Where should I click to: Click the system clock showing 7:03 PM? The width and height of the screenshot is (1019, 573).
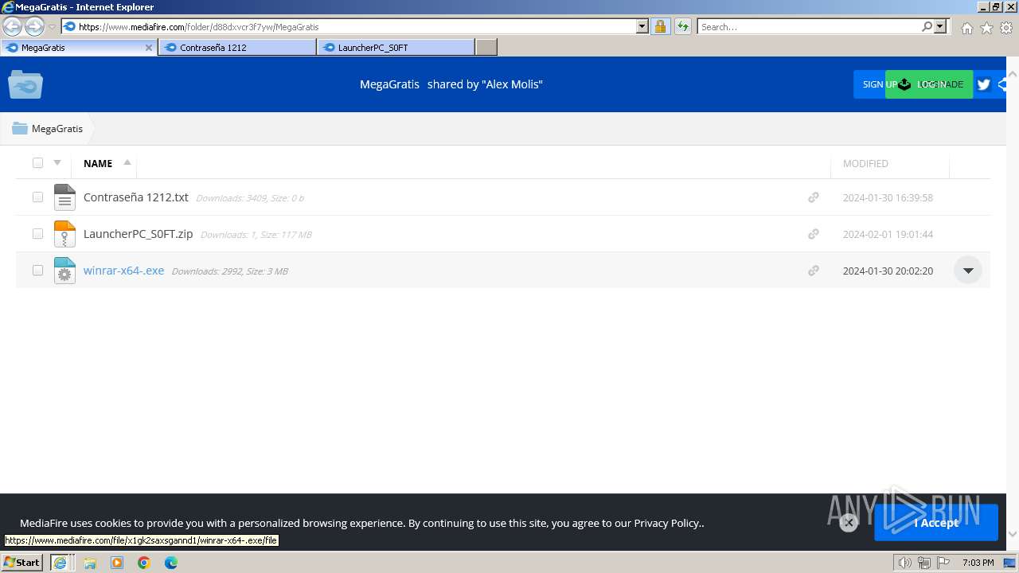[x=978, y=563]
